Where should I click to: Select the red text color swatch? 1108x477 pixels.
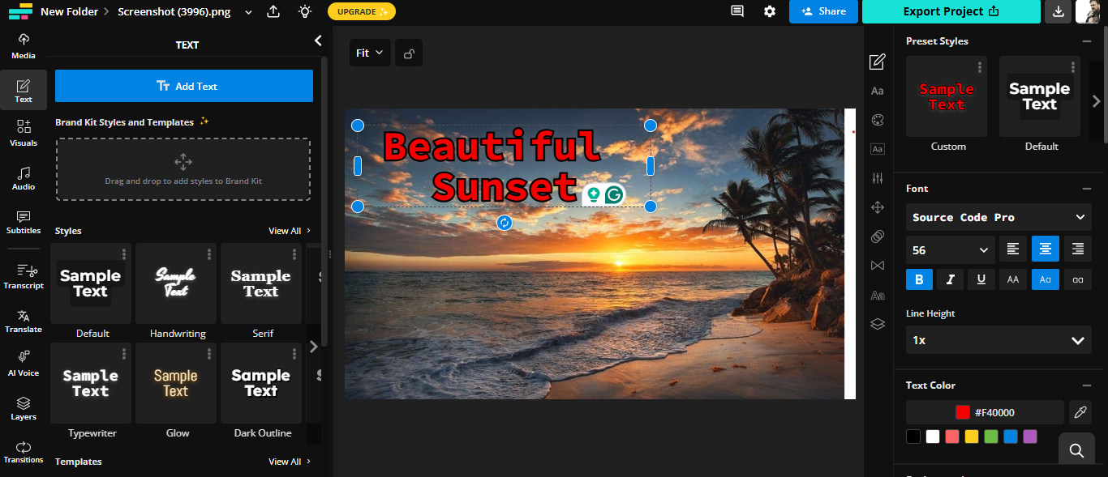[951, 436]
